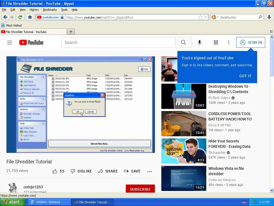Click the SHARE arrow button
Image resolution: width=274 pixels, height=206 pixels.
[x=108, y=171]
